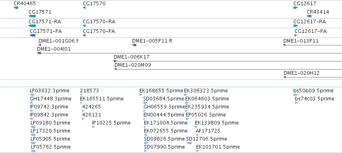Click the EK306323.5prime label
The width and height of the screenshot is (342, 153).
(x=206, y=91)
